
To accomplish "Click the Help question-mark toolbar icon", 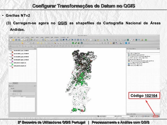I will [83, 40].
